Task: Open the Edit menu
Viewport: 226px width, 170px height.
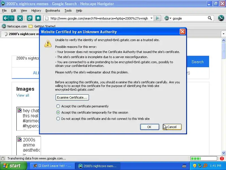Action: click(14, 10)
